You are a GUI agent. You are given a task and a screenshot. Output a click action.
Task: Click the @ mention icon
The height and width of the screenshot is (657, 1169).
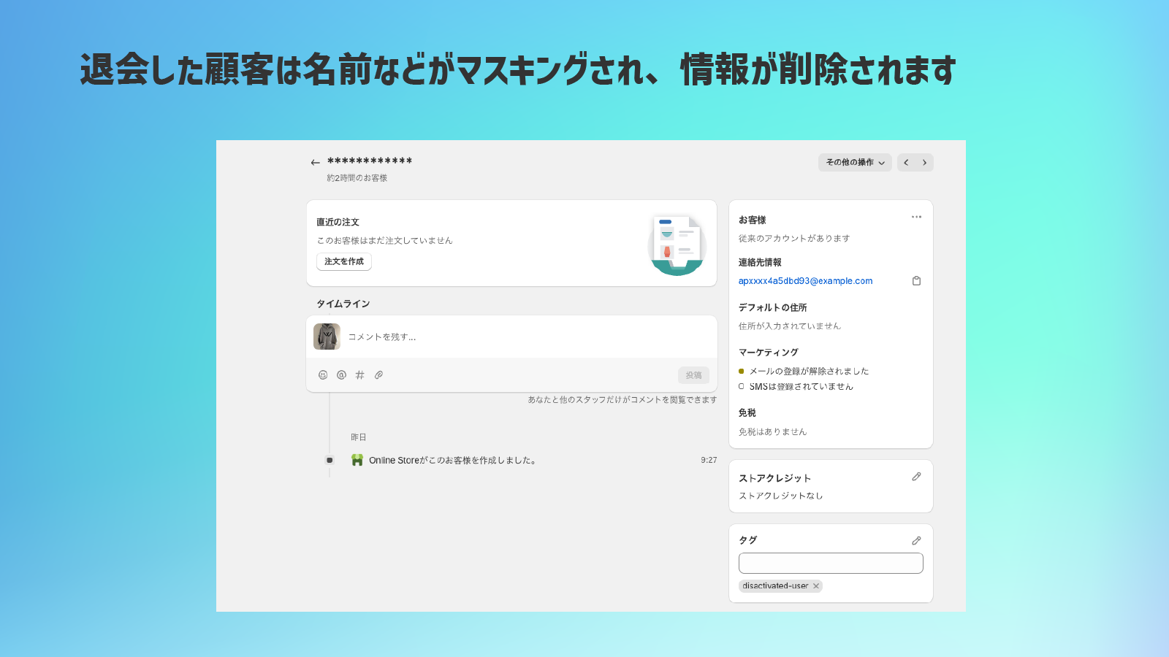(x=340, y=374)
